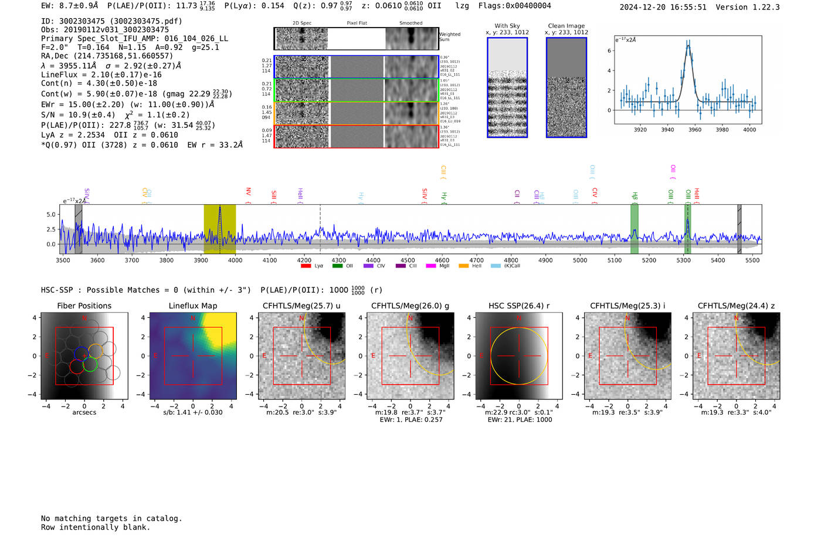The width and height of the screenshot is (821, 559).
Task: Open the Lineflux Map panel
Action: coord(193,355)
